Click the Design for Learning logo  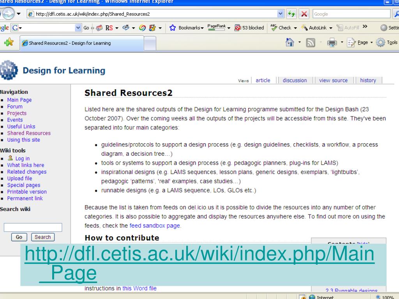click(9, 70)
